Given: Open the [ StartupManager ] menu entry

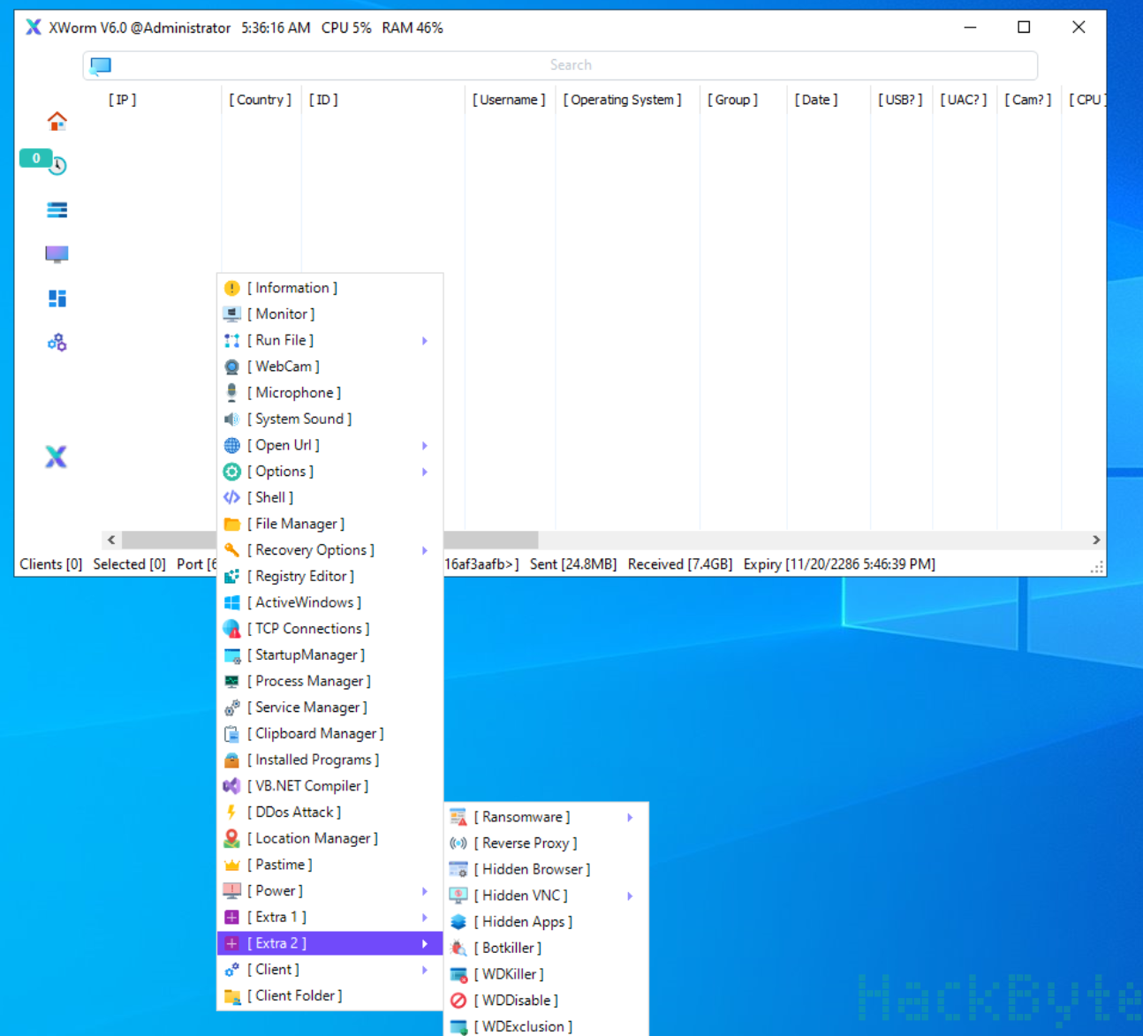Looking at the screenshot, I should pos(329,655).
